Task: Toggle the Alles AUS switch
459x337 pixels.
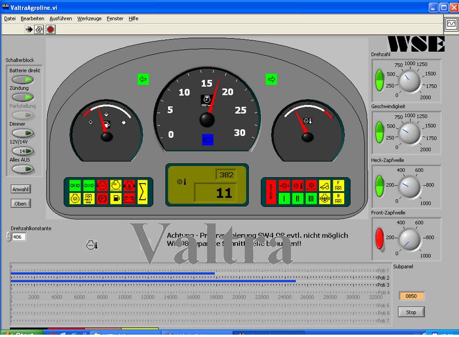Action: (23, 169)
